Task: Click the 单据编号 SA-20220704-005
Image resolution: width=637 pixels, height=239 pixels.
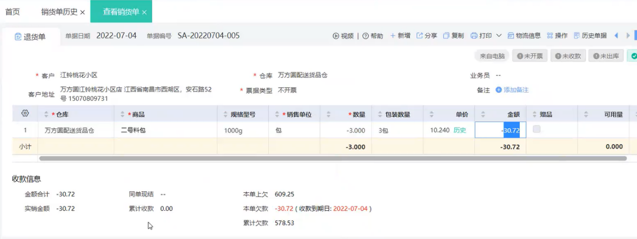Action: pos(208,36)
